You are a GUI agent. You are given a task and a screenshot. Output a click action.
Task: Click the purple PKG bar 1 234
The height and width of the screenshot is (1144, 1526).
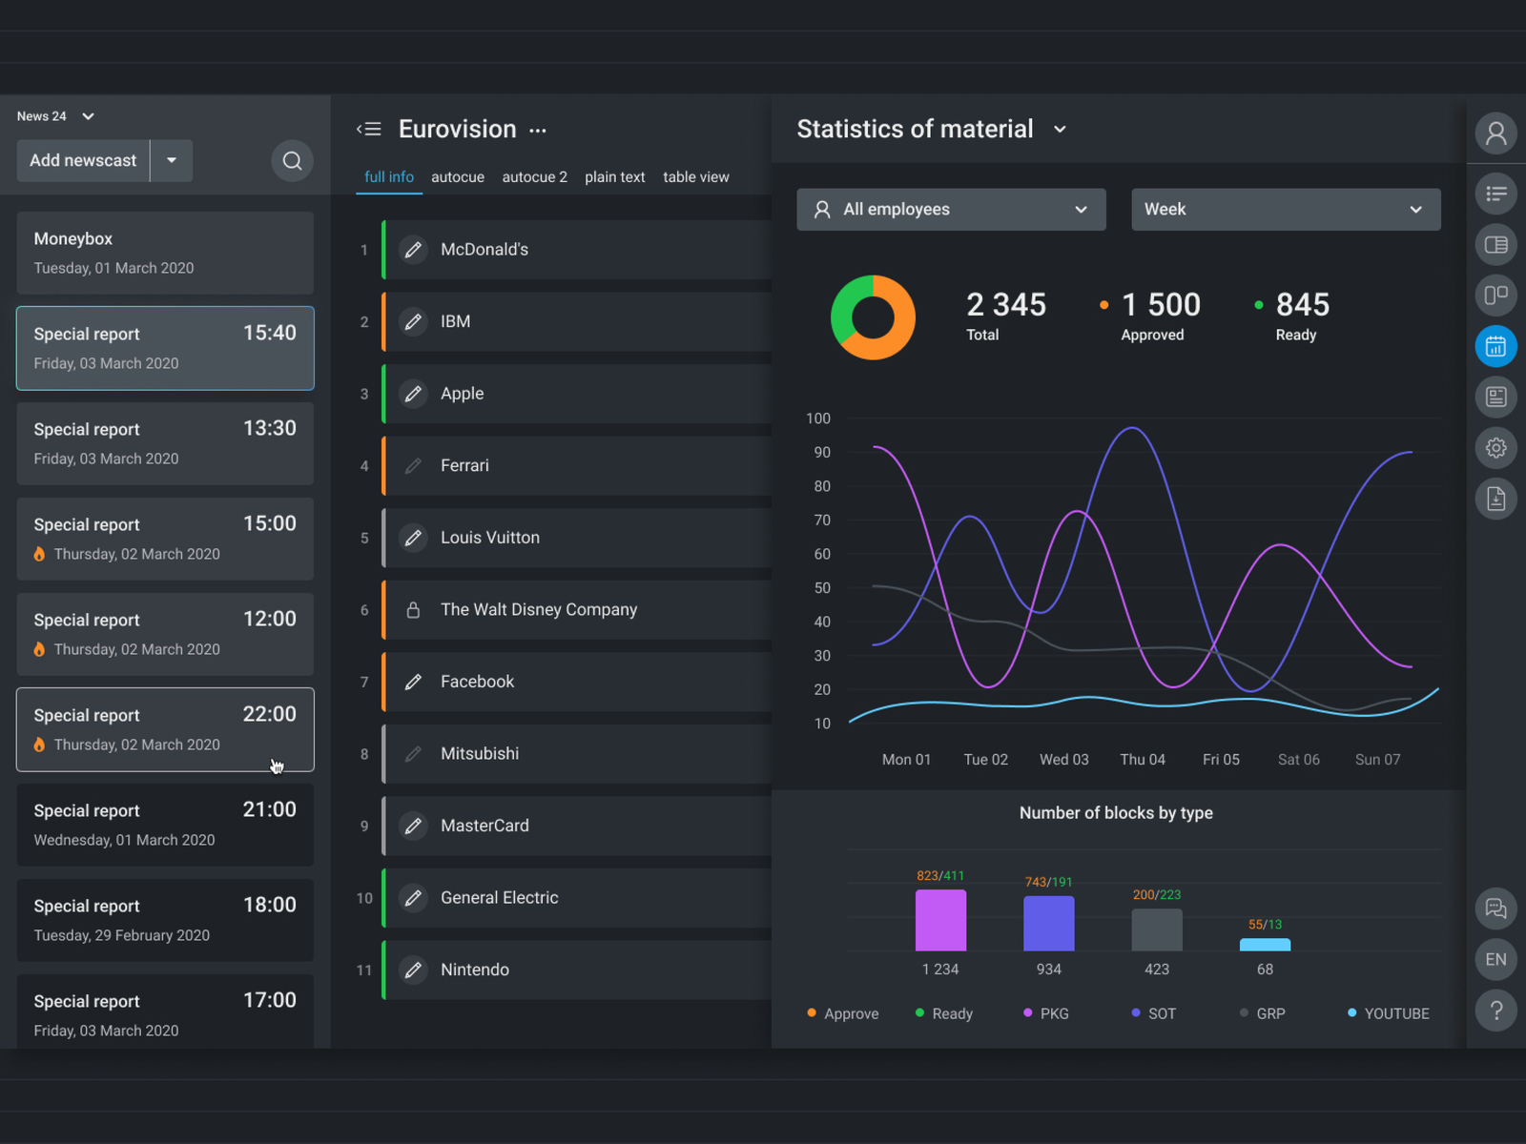[940, 921]
